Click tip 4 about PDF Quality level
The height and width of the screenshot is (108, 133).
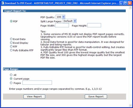click(83, 55)
